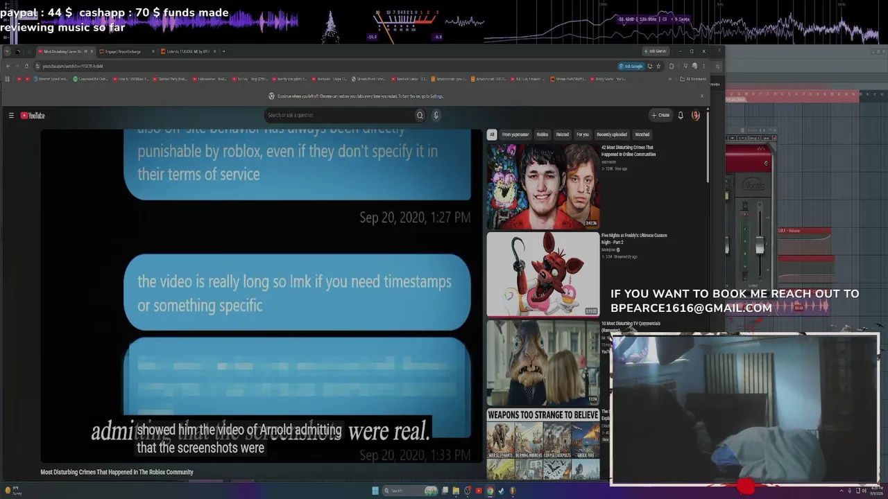Select the Recently uploaded filter chip
This screenshot has height=499, width=888.
pos(612,134)
